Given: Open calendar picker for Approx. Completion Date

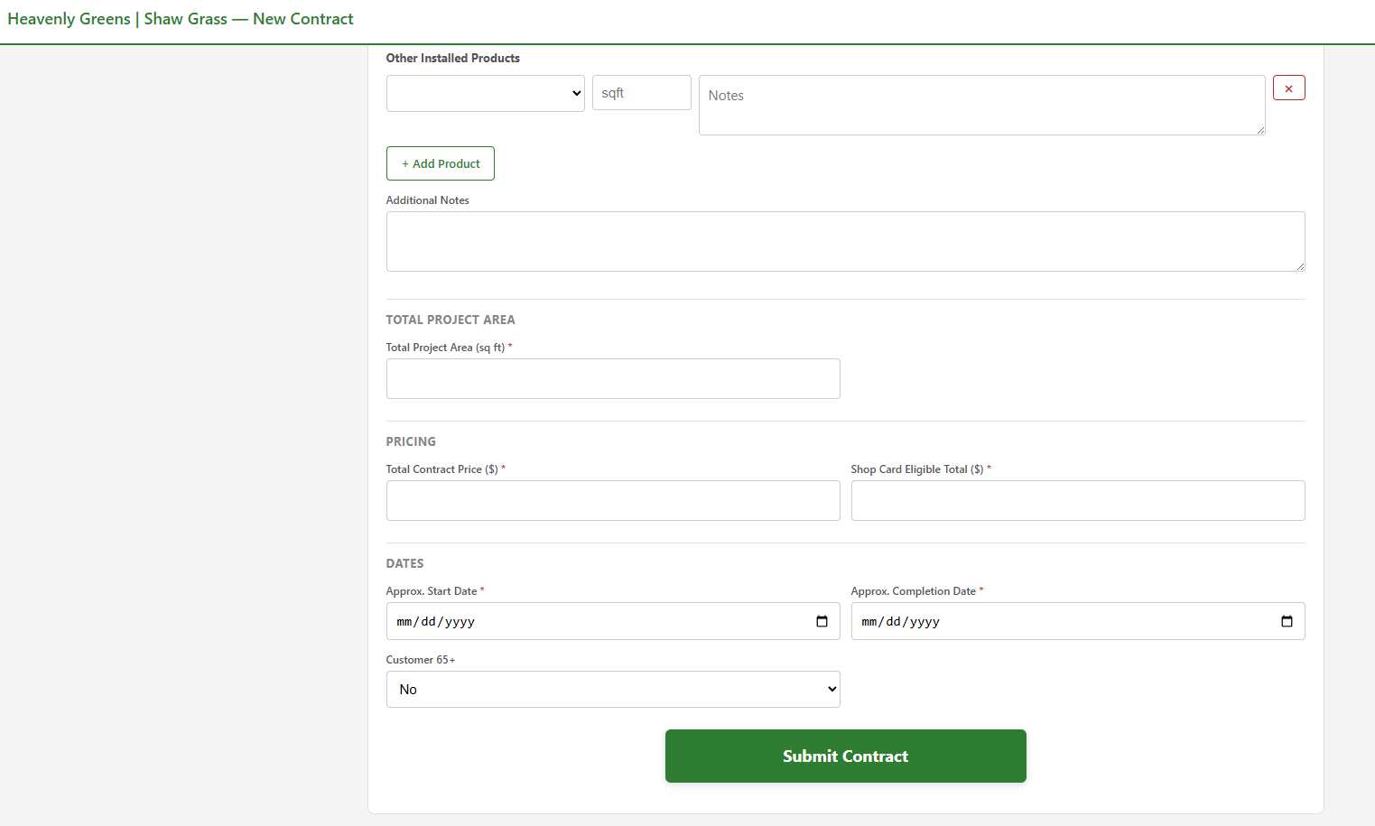Looking at the screenshot, I should pos(1287,621).
